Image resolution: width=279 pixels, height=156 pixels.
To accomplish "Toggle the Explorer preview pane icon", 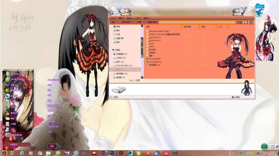I will coord(246,22).
